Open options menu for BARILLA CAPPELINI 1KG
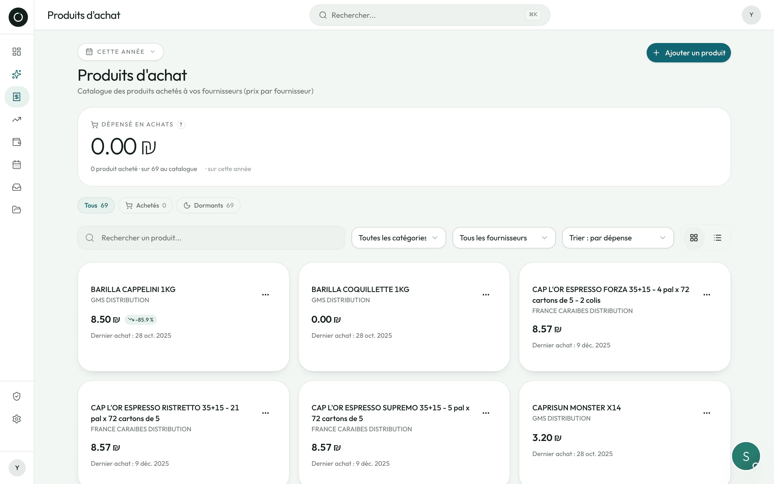 pyautogui.click(x=266, y=294)
